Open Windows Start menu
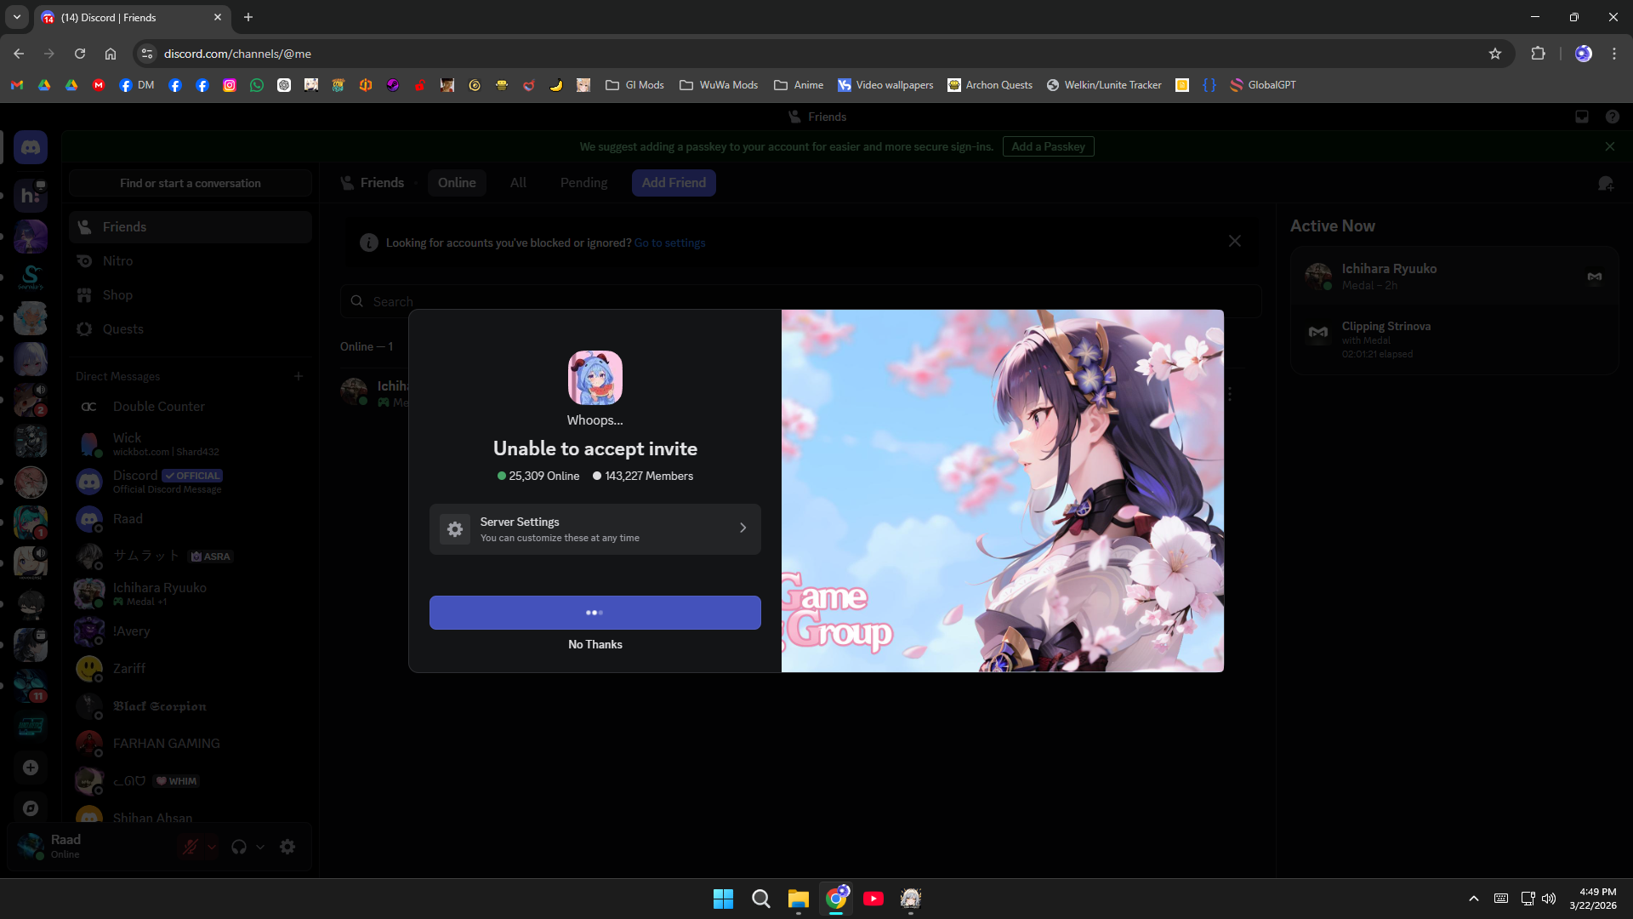 pos(723,899)
